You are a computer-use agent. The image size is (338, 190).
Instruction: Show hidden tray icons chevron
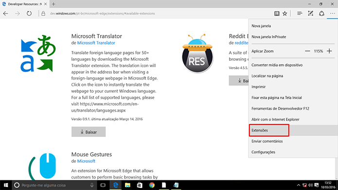pos(299,185)
